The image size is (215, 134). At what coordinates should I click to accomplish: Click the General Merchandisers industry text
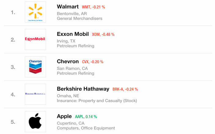79,19
